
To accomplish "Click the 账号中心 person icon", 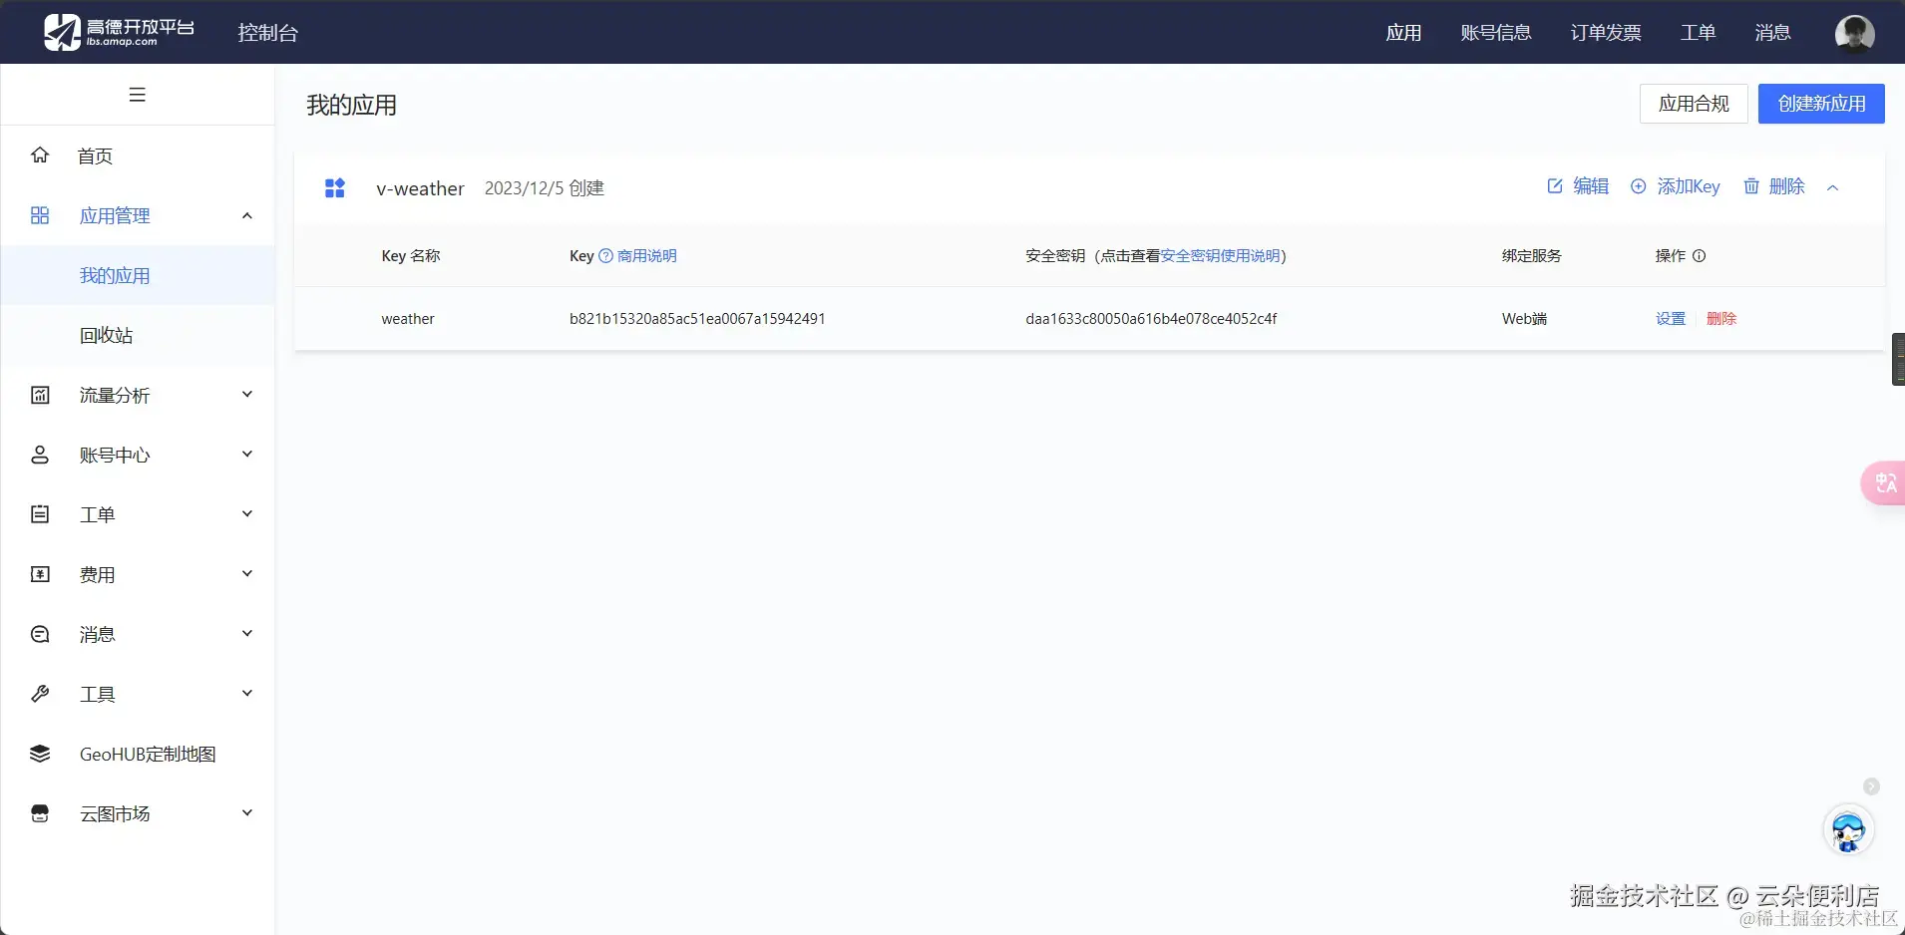I will 40,455.
